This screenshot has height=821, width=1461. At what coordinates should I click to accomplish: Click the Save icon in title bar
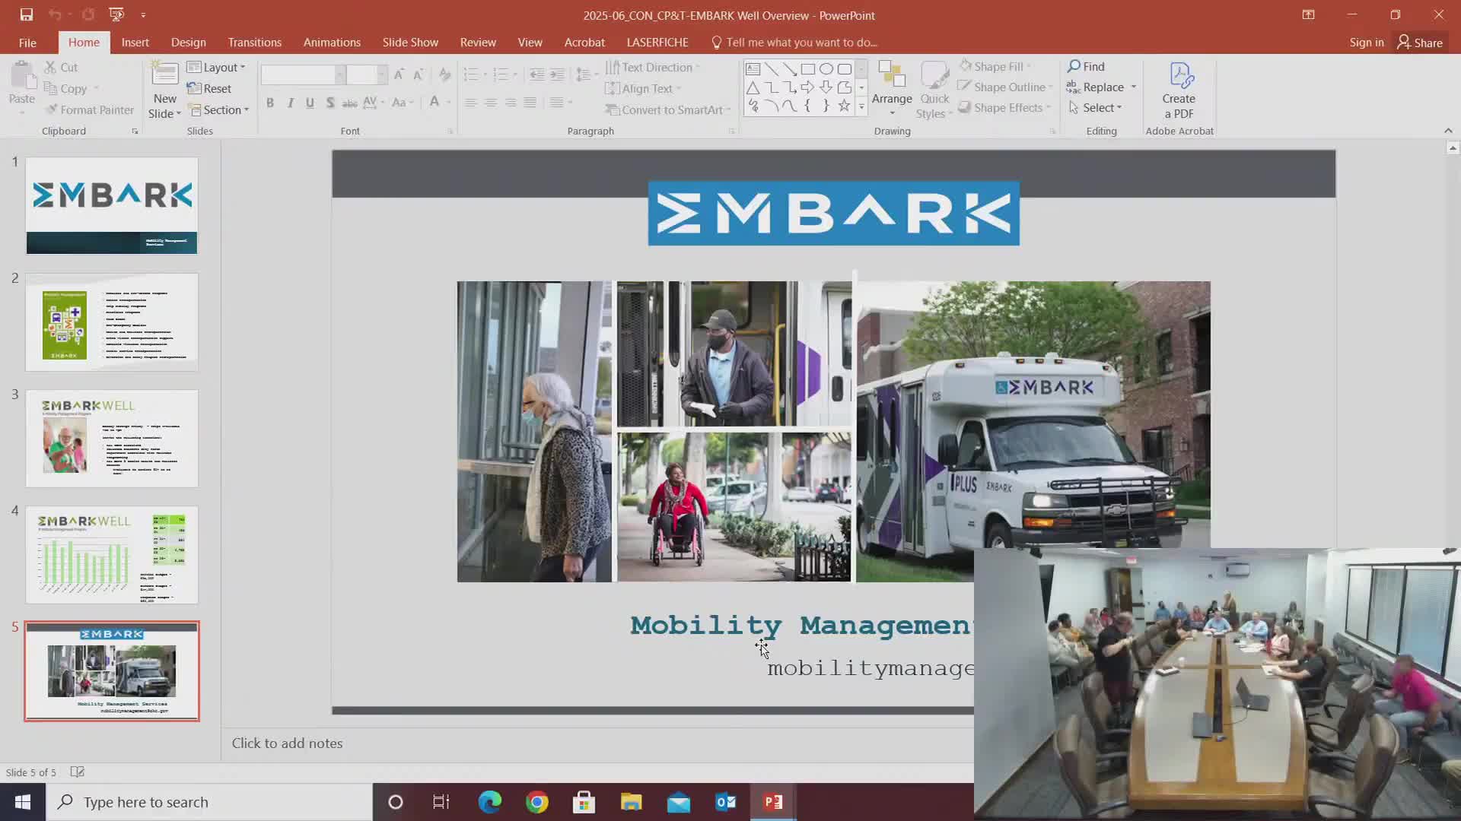(27, 14)
